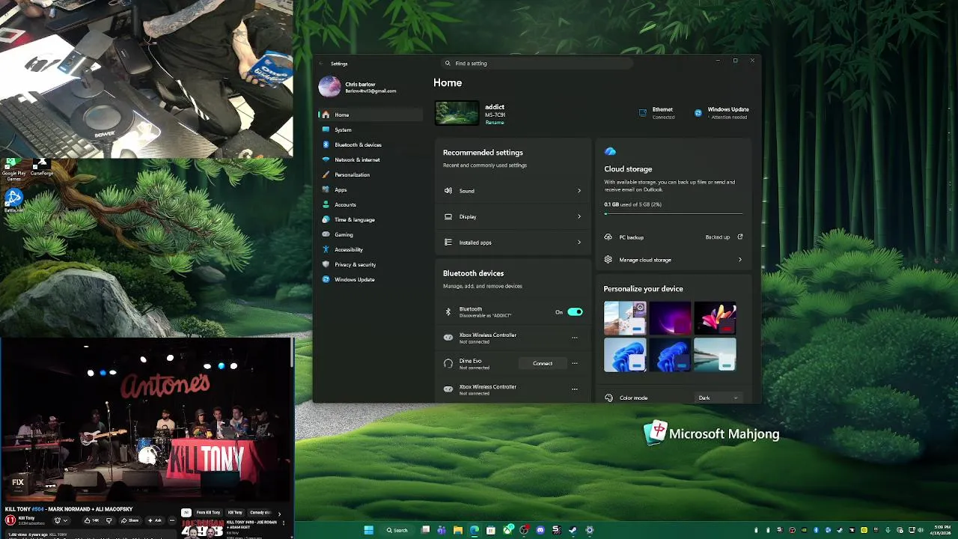The height and width of the screenshot is (539, 958).
Task: Click the Rename link under addict
Action: click(494, 122)
